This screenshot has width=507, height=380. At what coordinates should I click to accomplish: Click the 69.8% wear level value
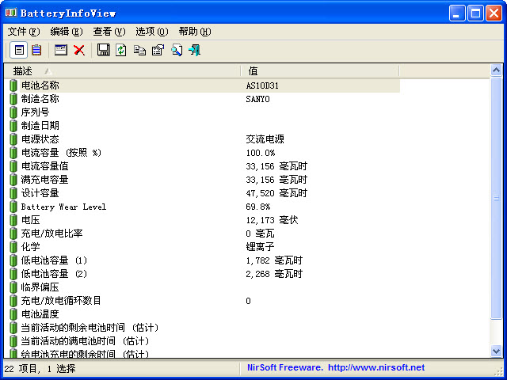point(258,207)
